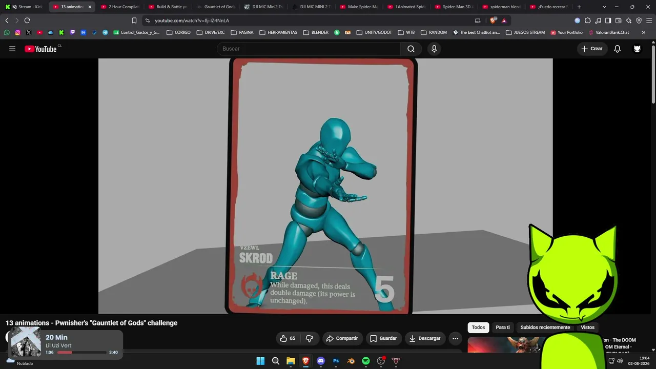The width and height of the screenshot is (656, 369).
Task: Open the extensions puzzle icon
Action: pyautogui.click(x=588, y=20)
